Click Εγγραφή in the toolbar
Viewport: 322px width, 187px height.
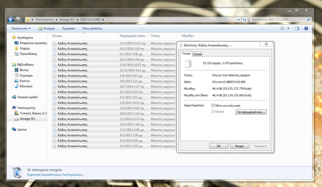[x=68, y=28]
